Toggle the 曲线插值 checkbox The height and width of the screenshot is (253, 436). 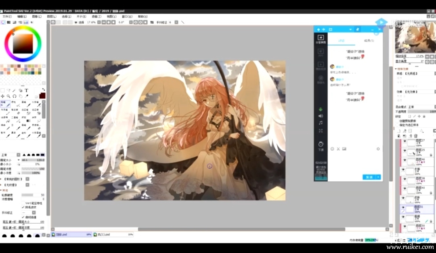click(23, 217)
